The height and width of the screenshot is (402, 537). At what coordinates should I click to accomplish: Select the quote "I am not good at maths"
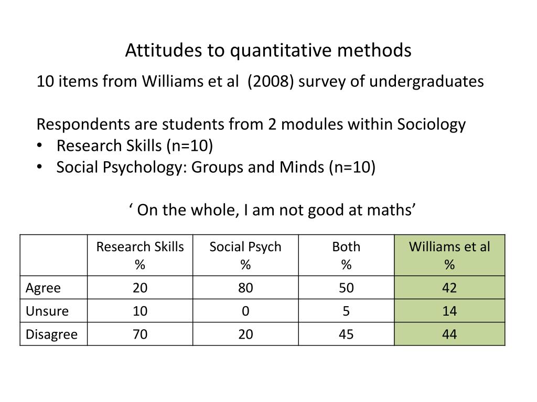pos(272,209)
